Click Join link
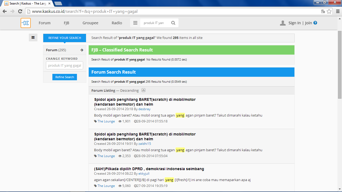342x192 pixels. point(308,23)
